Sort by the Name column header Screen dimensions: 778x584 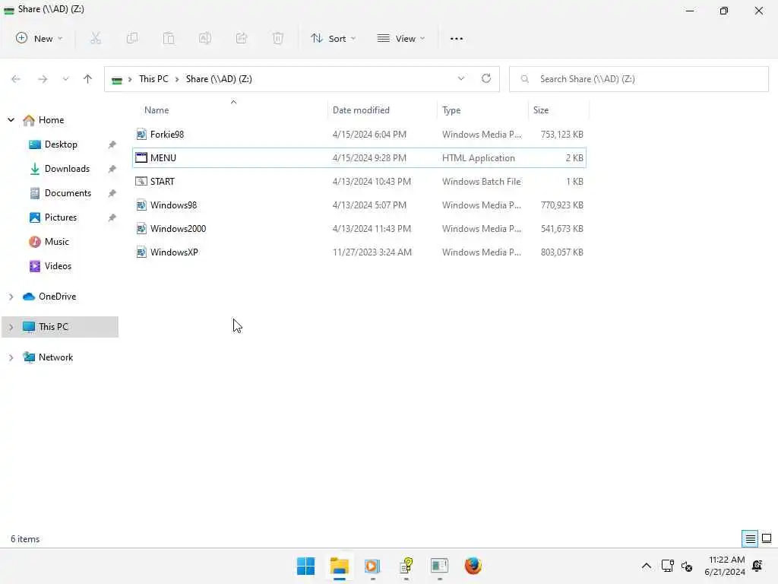click(157, 110)
